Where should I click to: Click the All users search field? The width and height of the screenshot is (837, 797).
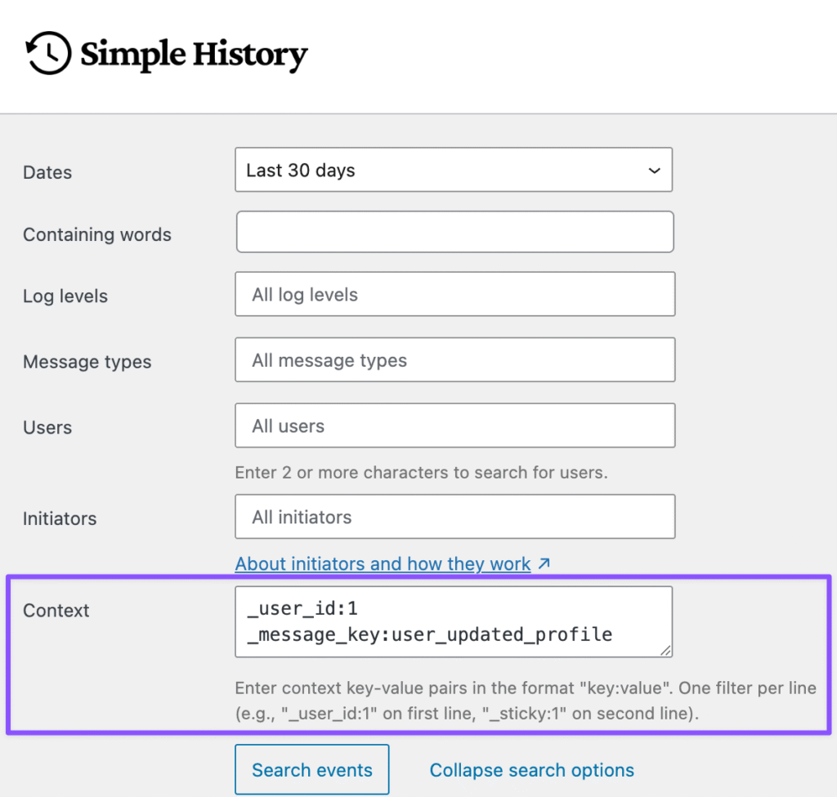[x=454, y=425]
